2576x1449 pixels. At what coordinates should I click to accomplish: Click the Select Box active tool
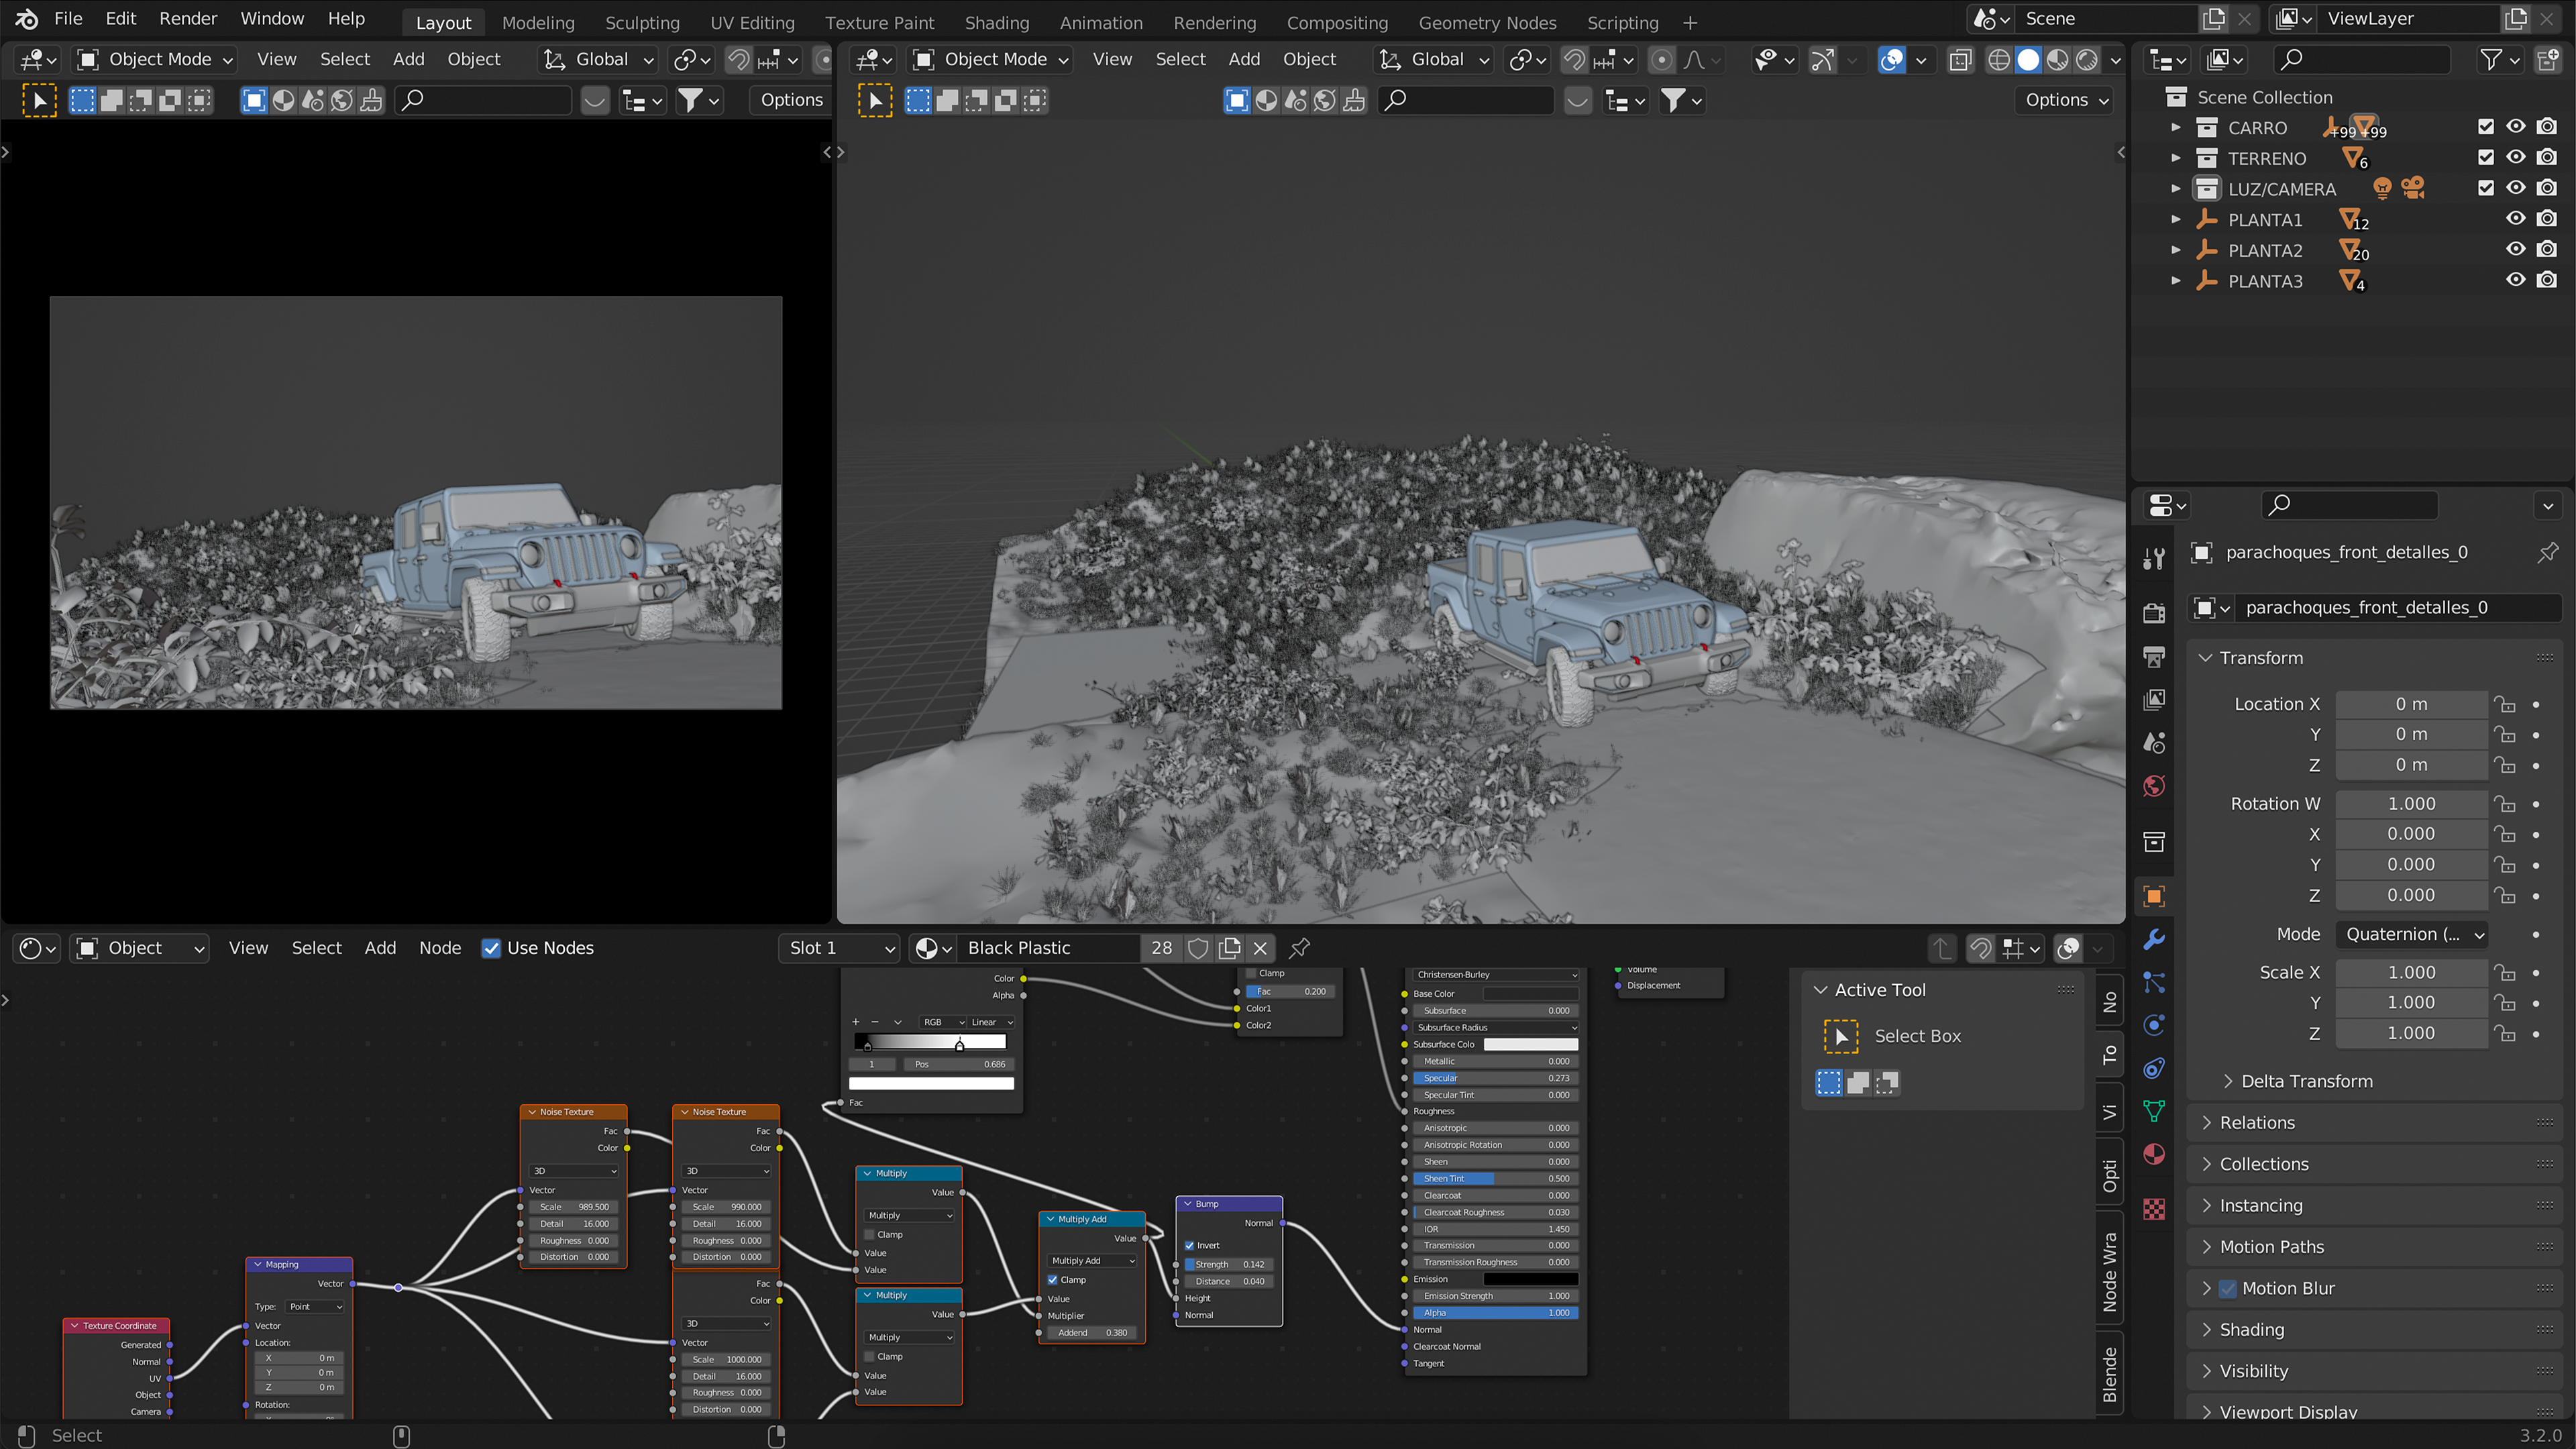pyautogui.click(x=1841, y=1036)
